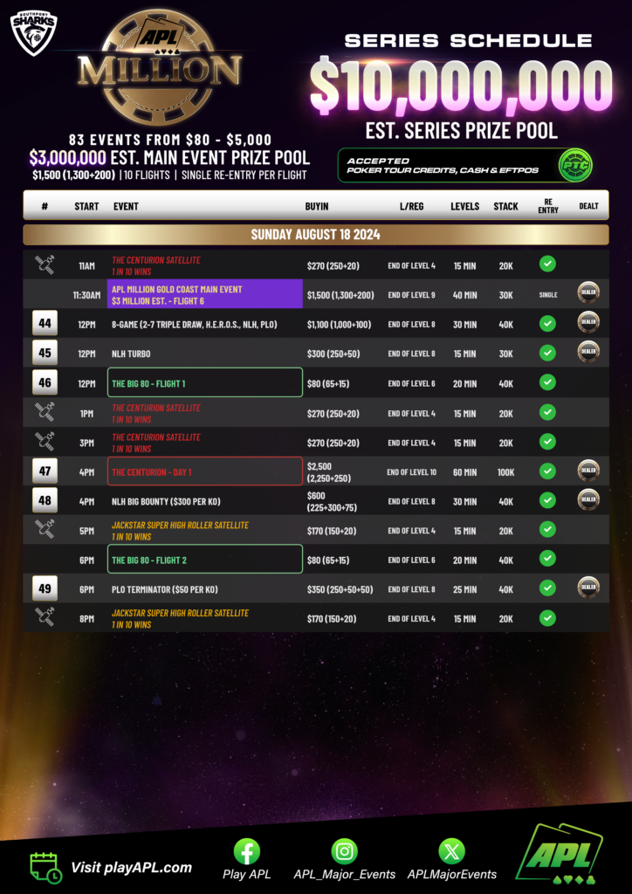Click the BUYIN column header
The image size is (632, 894).
point(317,206)
